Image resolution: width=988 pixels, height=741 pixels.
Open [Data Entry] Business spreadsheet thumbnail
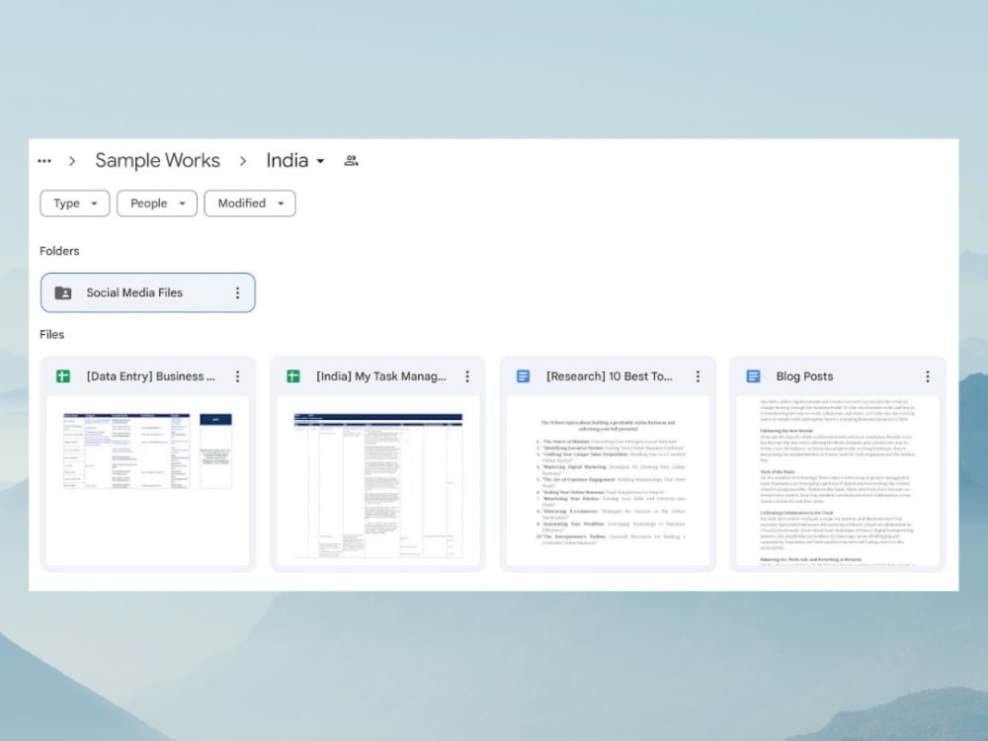[x=148, y=481]
